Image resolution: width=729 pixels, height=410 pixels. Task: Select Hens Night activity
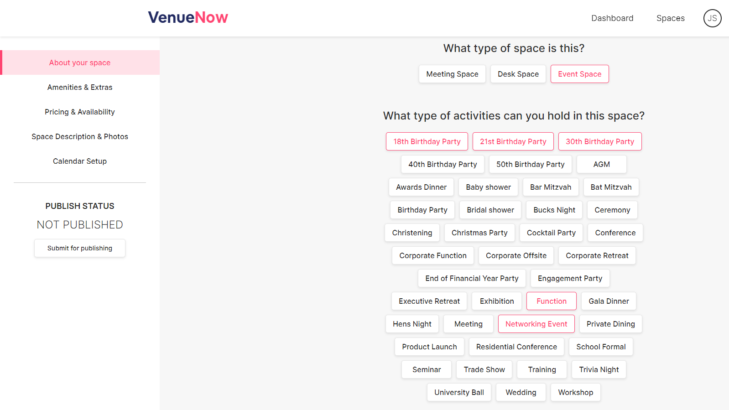coord(412,324)
